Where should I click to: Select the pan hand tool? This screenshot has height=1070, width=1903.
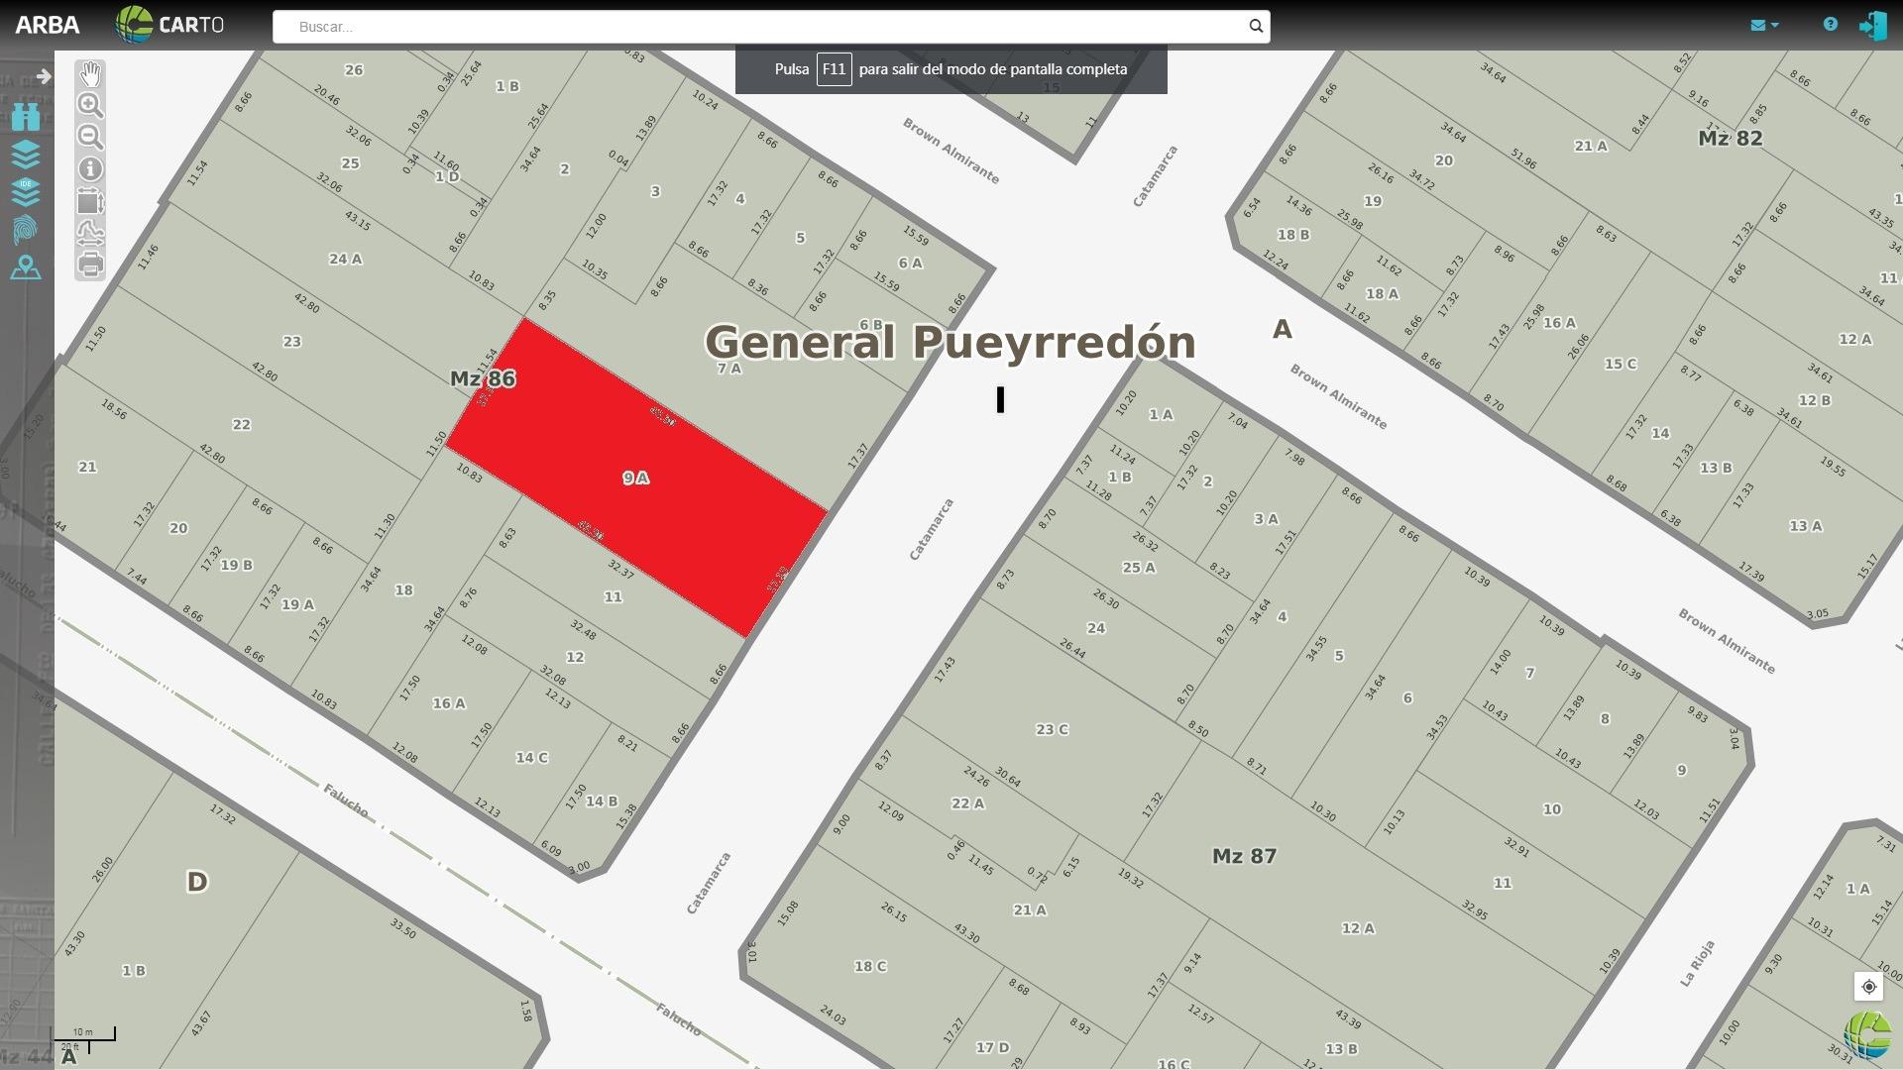tap(90, 74)
